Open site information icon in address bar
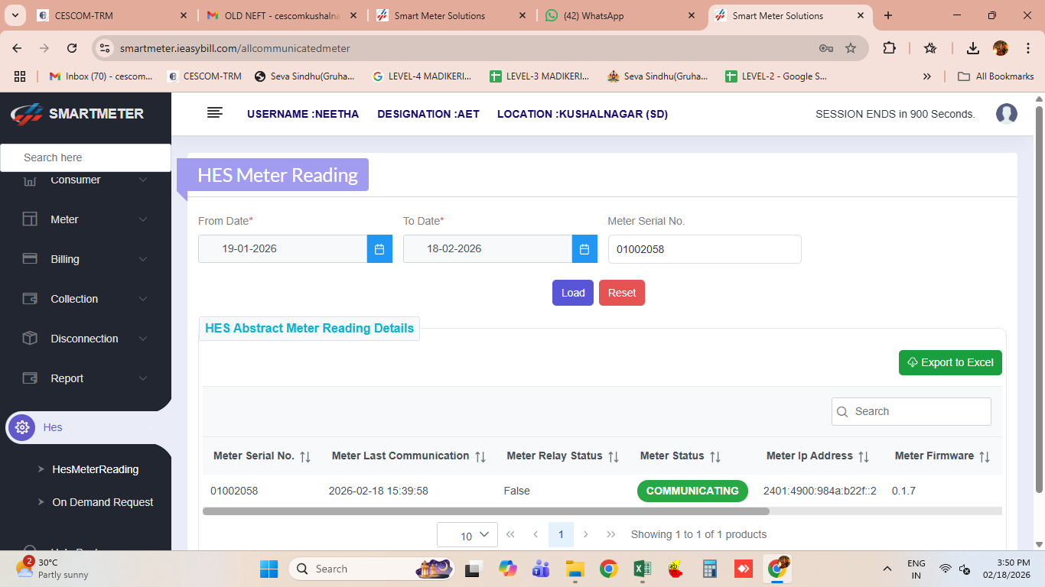This screenshot has height=587, width=1045. click(x=106, y=48)
